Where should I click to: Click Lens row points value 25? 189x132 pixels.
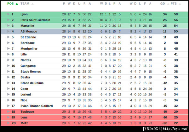pos(176,117)
